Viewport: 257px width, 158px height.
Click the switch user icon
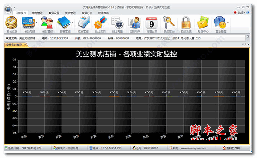(x=135, y=23)
